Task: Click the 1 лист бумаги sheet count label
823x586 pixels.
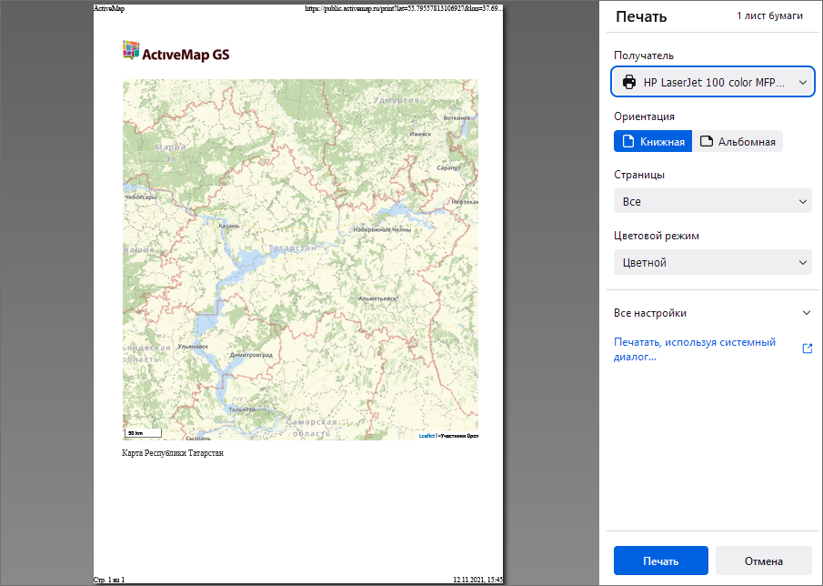Action: (x=769, y=16)
